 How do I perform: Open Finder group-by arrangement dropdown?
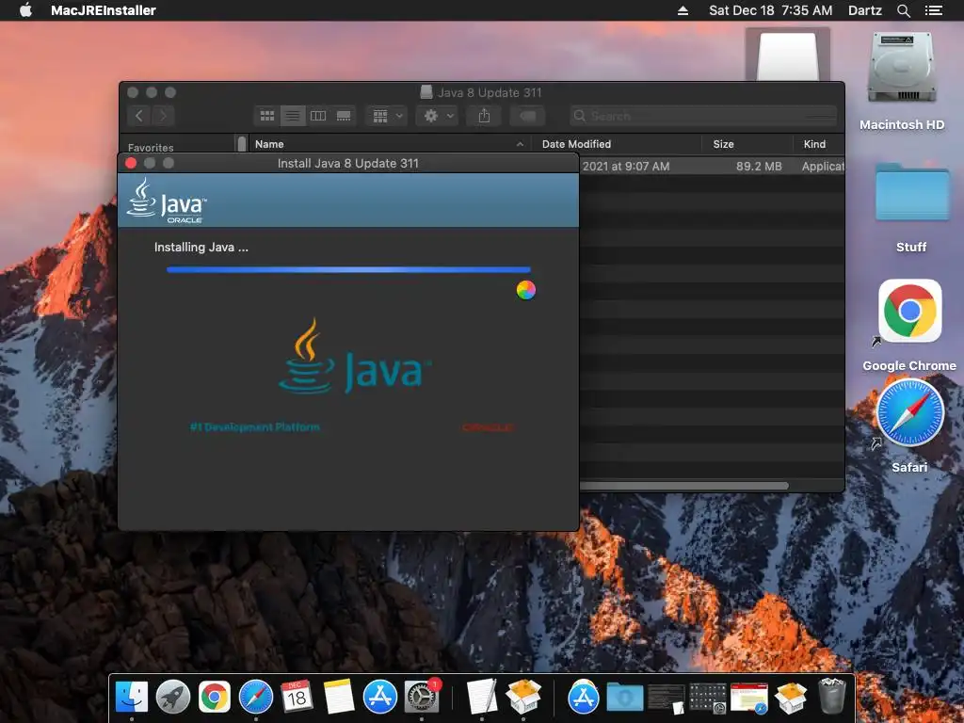coord(387,116)
